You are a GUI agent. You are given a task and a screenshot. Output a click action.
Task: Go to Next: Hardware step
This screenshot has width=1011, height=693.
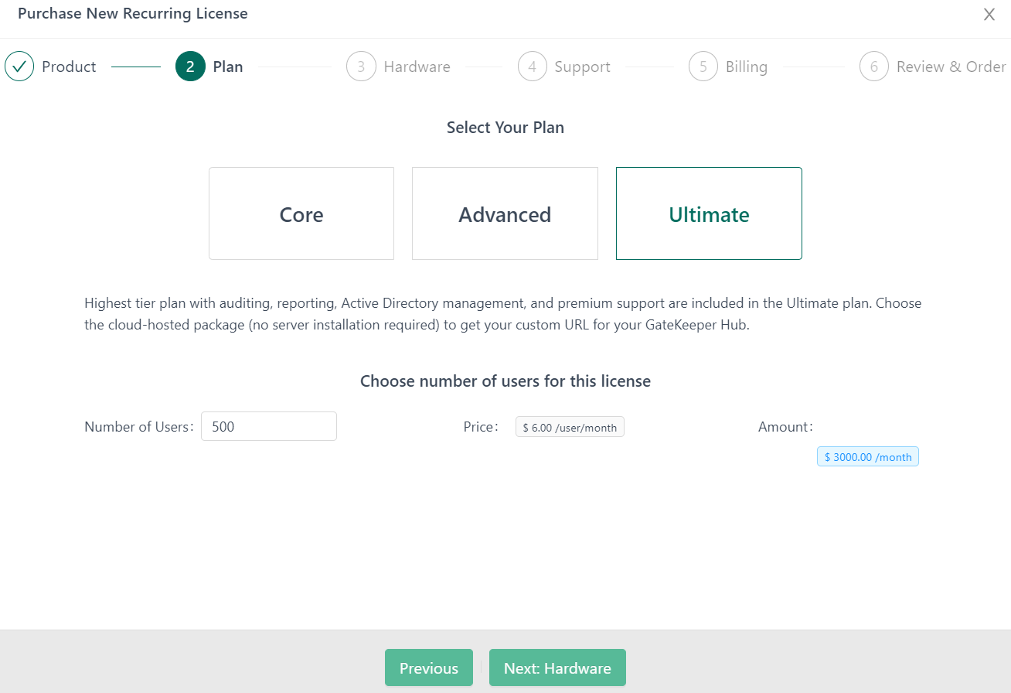(557, 667)
